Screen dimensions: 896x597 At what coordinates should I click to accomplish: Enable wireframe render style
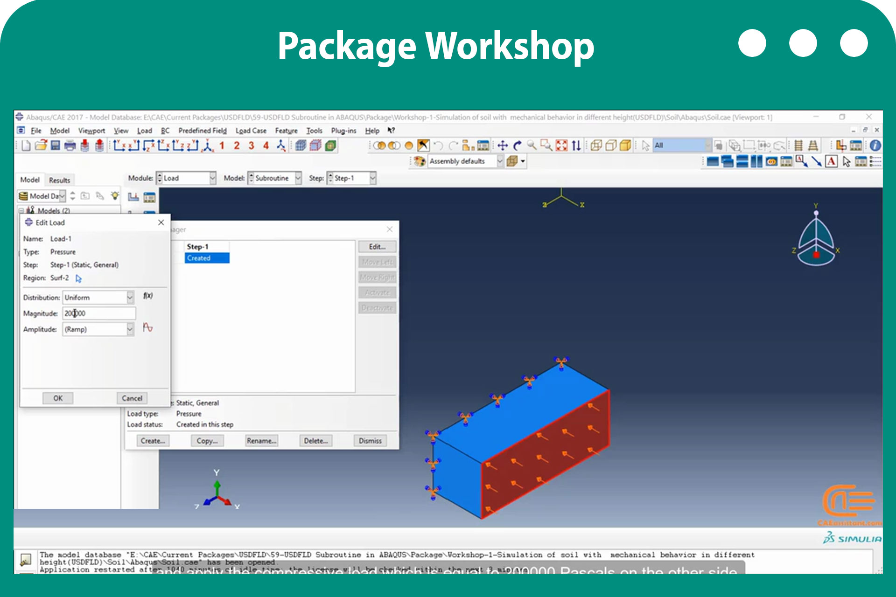point(596,146)
